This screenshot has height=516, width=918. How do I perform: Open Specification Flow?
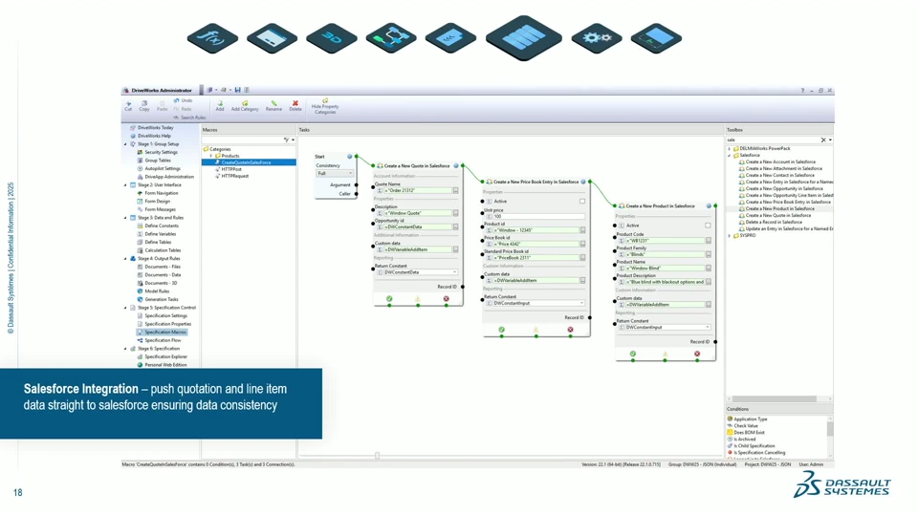coord(163,340)
